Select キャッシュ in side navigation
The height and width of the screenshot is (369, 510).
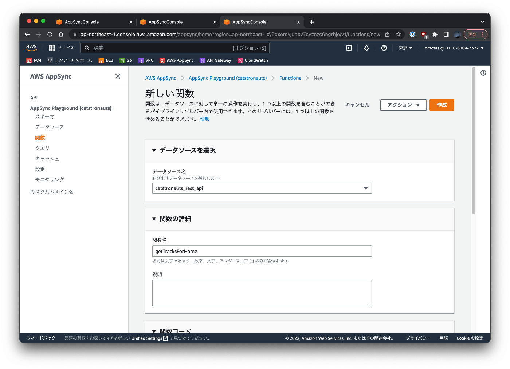tap(47, 159)
